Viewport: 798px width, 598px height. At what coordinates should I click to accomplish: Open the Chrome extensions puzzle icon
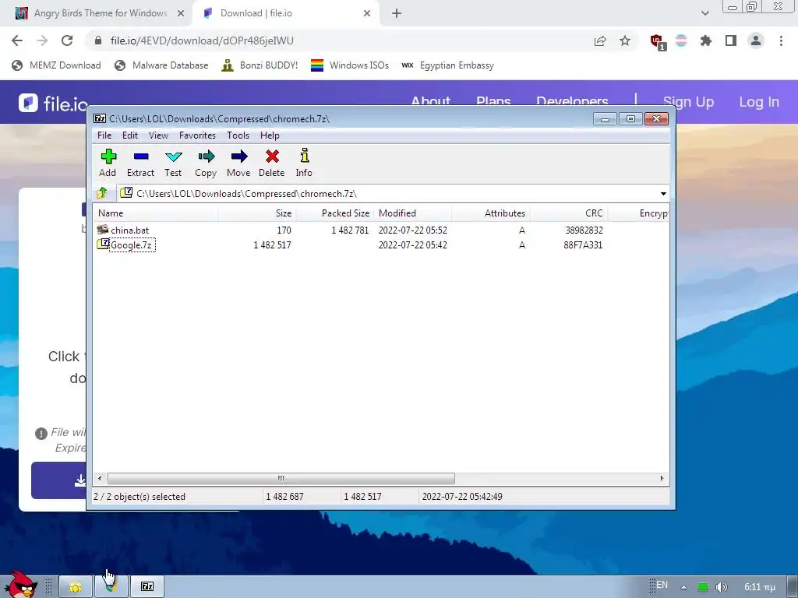pyautogui.click(x=706, y=40)
